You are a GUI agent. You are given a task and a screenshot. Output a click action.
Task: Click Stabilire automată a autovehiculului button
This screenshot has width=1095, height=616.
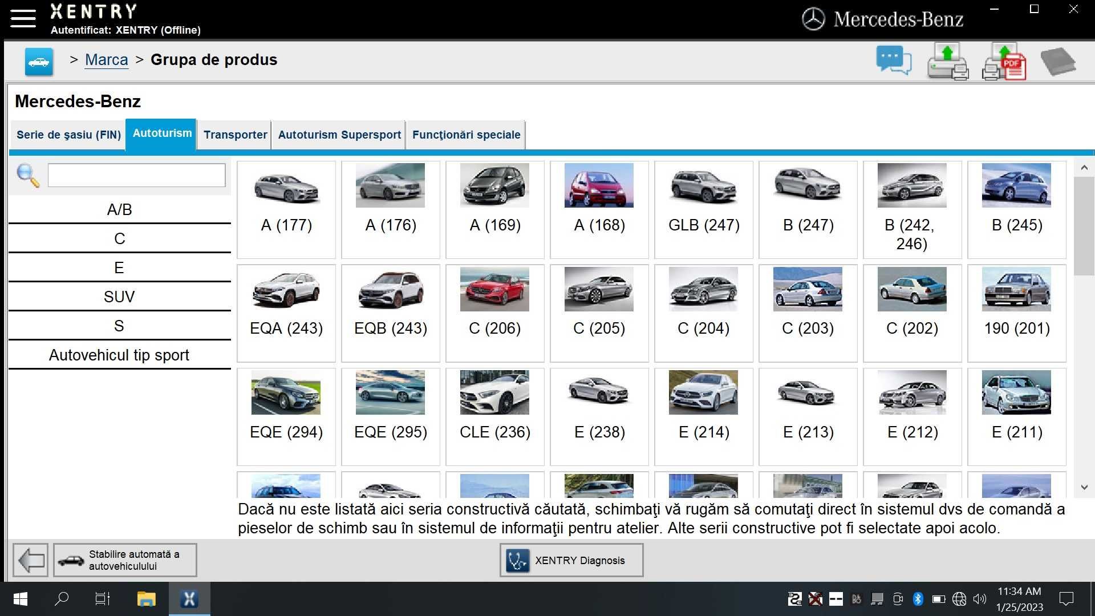point(125,560)
